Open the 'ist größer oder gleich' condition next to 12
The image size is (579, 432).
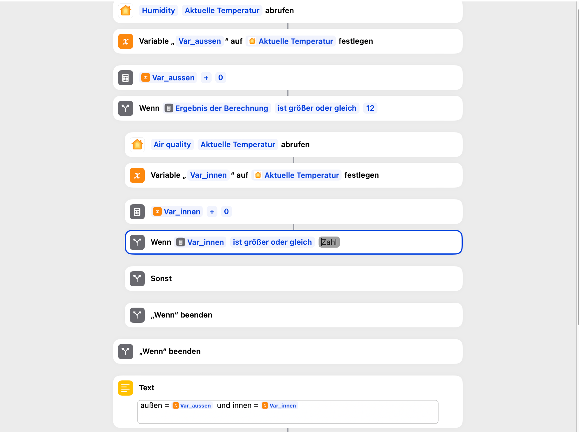[317, 108]
